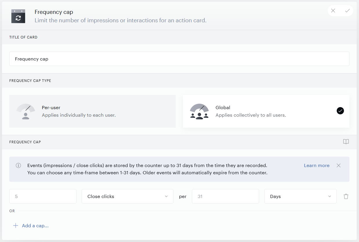Click the 'per' label between fields
The height and width of the screenshot is (242, 359).
pyautogui.click(x=183, y=197)
